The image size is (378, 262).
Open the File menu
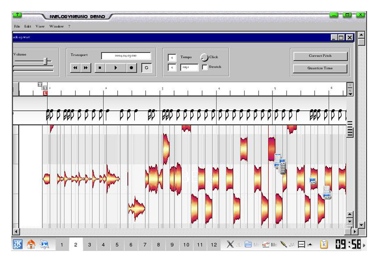click(x=17, y=26)
